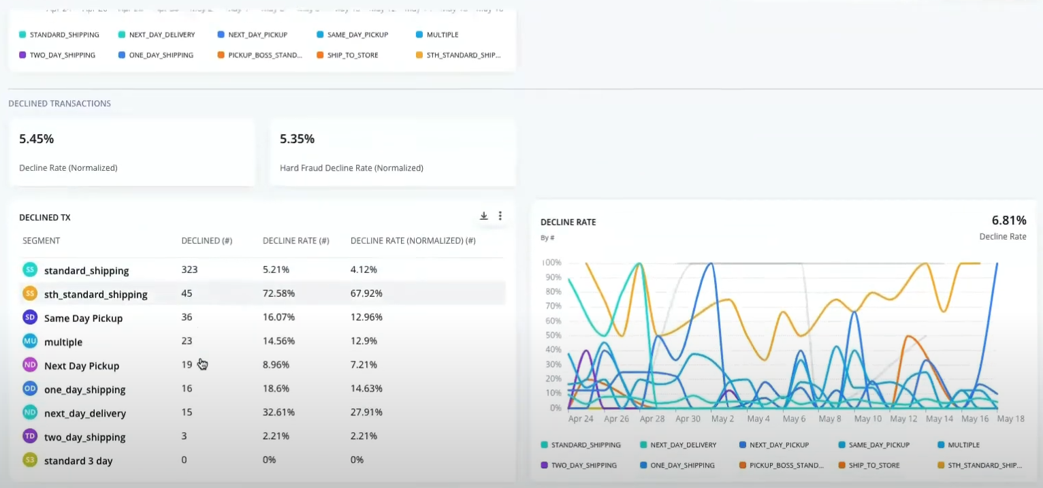Click the Next Day Pickup ND icon
Screen dimensions: 1043x488
coord(30,365)
